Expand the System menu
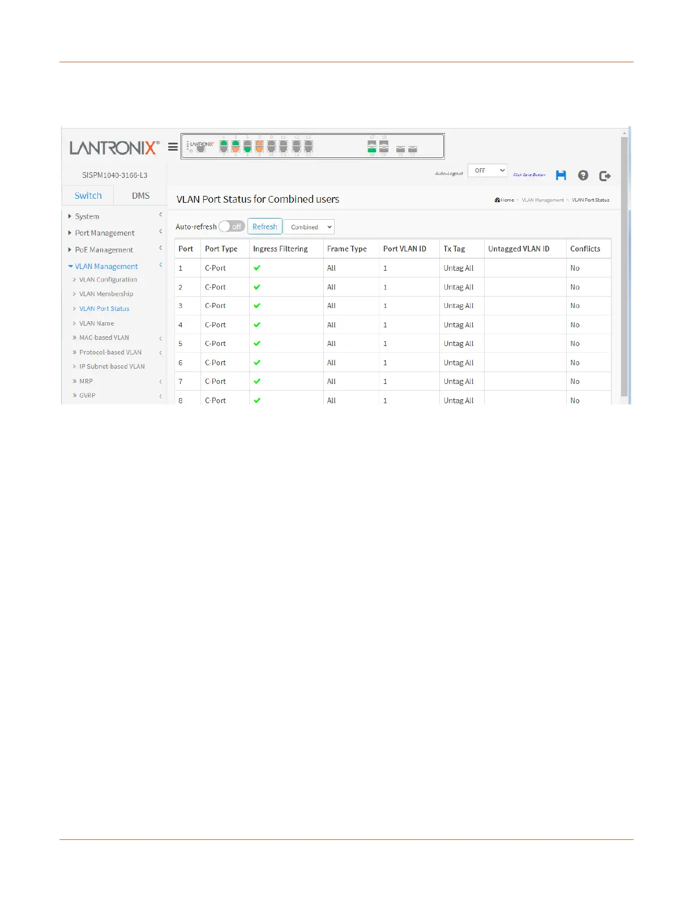 (x=87, y=216)
